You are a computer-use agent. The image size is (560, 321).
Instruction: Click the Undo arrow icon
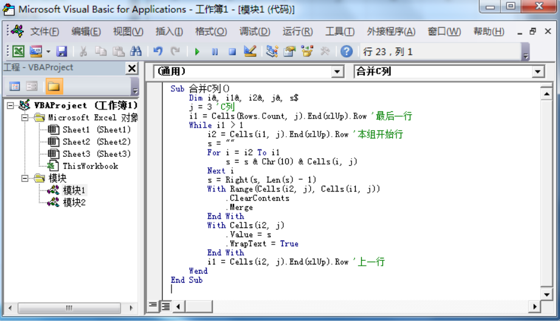tap(158, 52)
